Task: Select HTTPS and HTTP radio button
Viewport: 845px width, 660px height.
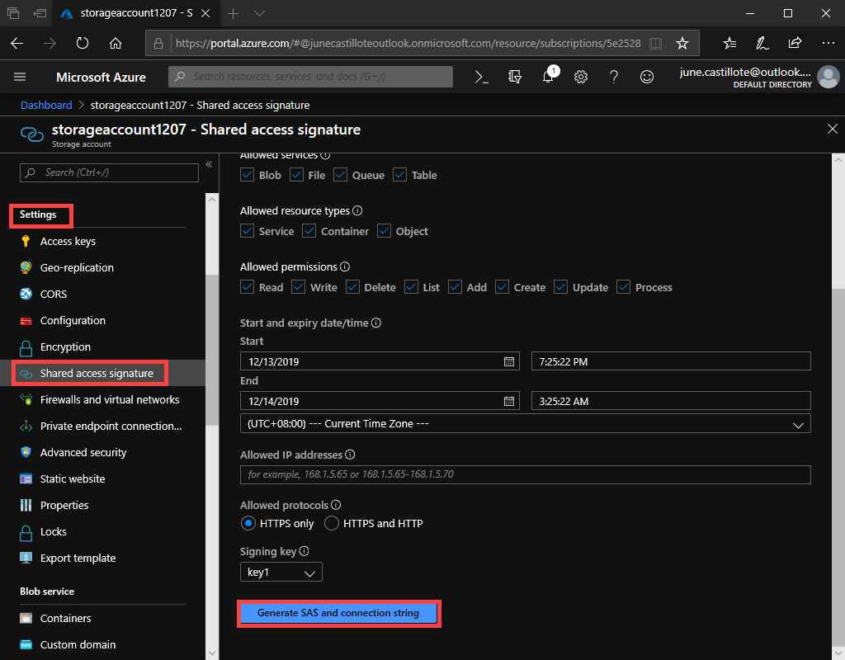Action: [332, 523]
